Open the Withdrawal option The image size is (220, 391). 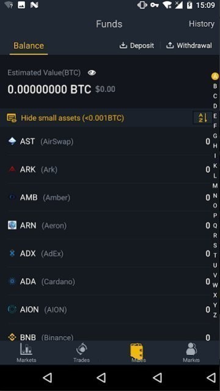pos(189,46)
